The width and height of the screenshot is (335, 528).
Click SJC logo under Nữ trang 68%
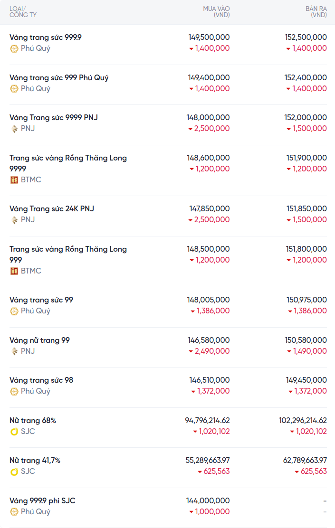point(14,432)
